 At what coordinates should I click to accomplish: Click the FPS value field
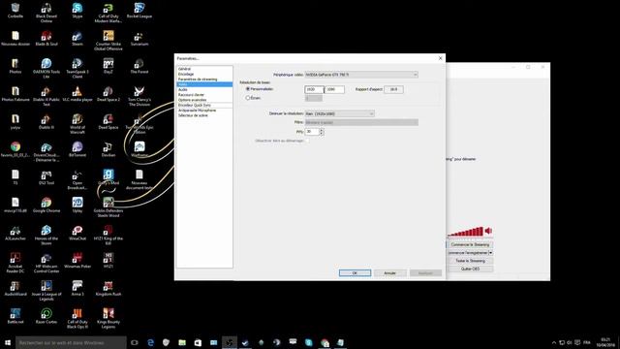[312, 132]
